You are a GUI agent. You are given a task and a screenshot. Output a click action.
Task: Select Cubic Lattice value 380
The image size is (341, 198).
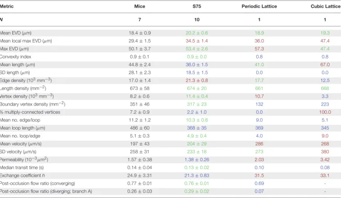coord(325,152)
